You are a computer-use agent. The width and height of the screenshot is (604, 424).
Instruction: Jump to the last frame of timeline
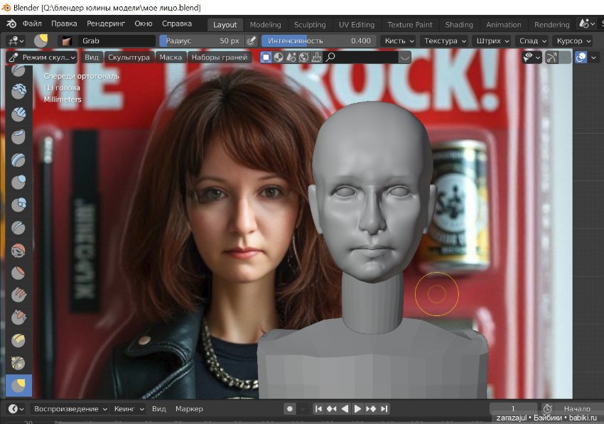(x=384, y=409)
